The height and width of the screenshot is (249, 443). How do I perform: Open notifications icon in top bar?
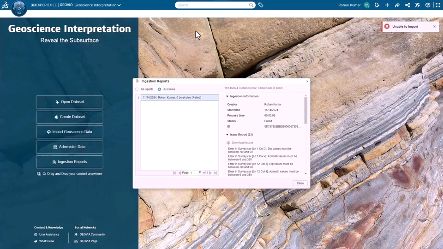pos(377,5)
